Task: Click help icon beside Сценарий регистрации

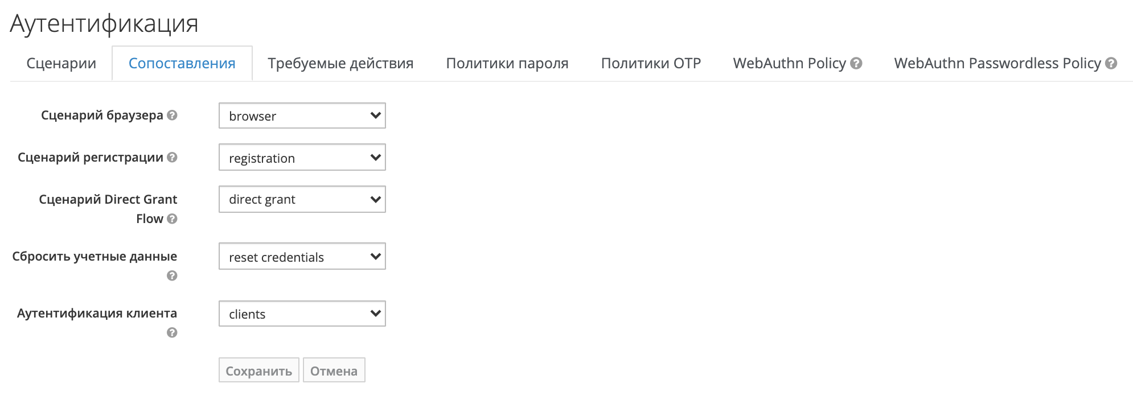Action: pos(172,158)
